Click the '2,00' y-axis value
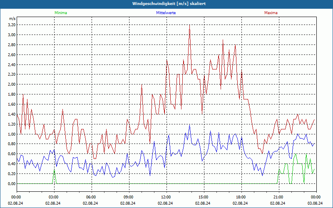Screen dimensions: 333x208 pyautogui.click(x=12, y=84)
